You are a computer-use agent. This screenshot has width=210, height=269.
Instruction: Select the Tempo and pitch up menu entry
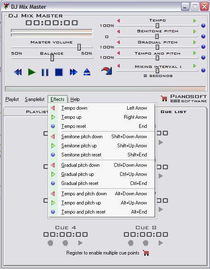[x=102, y=203]
